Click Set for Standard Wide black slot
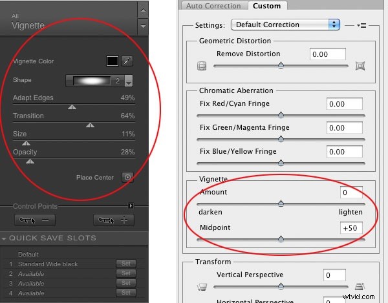 (x=126, y=264)
